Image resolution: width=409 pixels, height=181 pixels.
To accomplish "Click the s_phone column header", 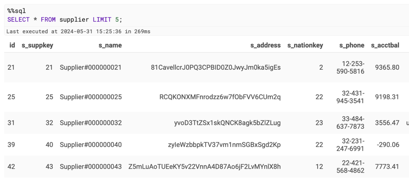I will pyautogui.click(x=352, y=45).
